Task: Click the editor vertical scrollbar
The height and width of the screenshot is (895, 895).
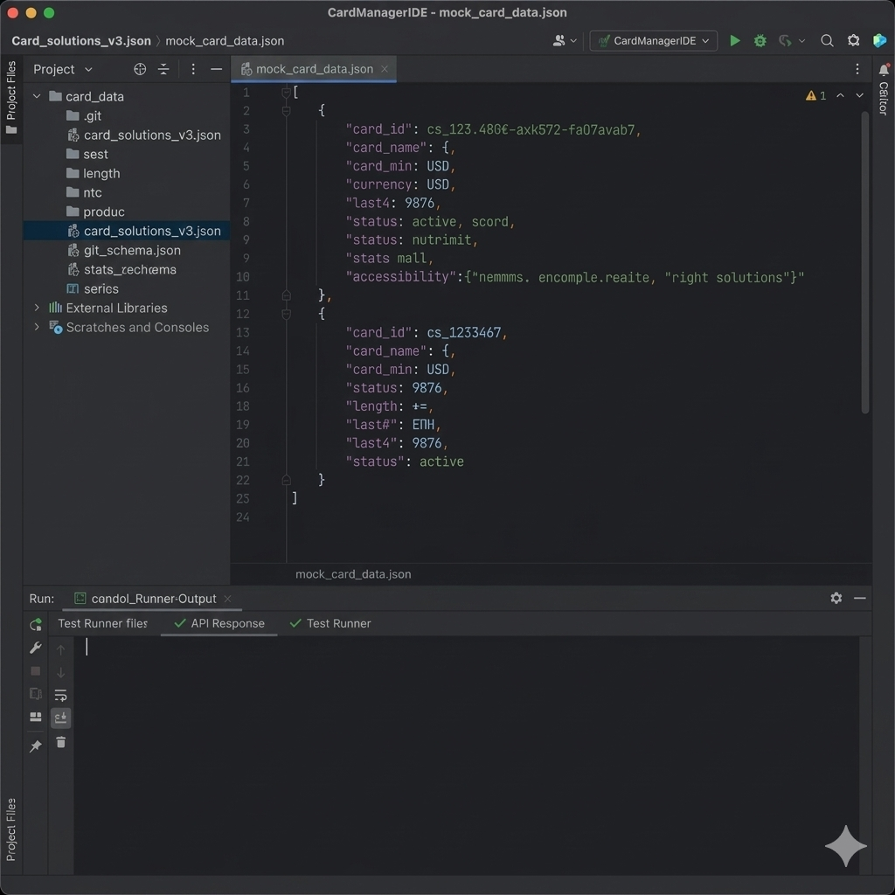Action: tap(865, 262)
